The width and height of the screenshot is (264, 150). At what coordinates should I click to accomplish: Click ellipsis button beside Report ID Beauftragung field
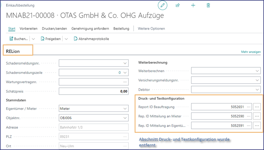[257, 107]
